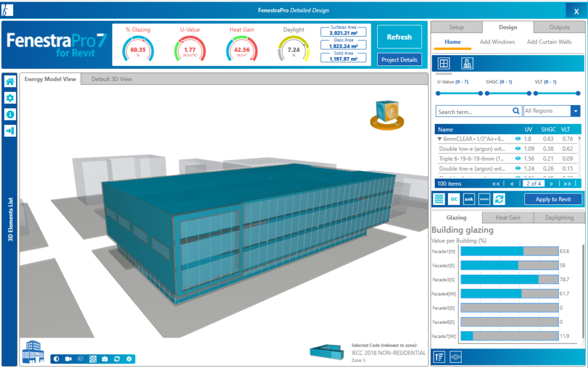Toggle the eye icon for the 1.09 UV row
The height and width of the screenshot is (368, 588).
point(518,148)
